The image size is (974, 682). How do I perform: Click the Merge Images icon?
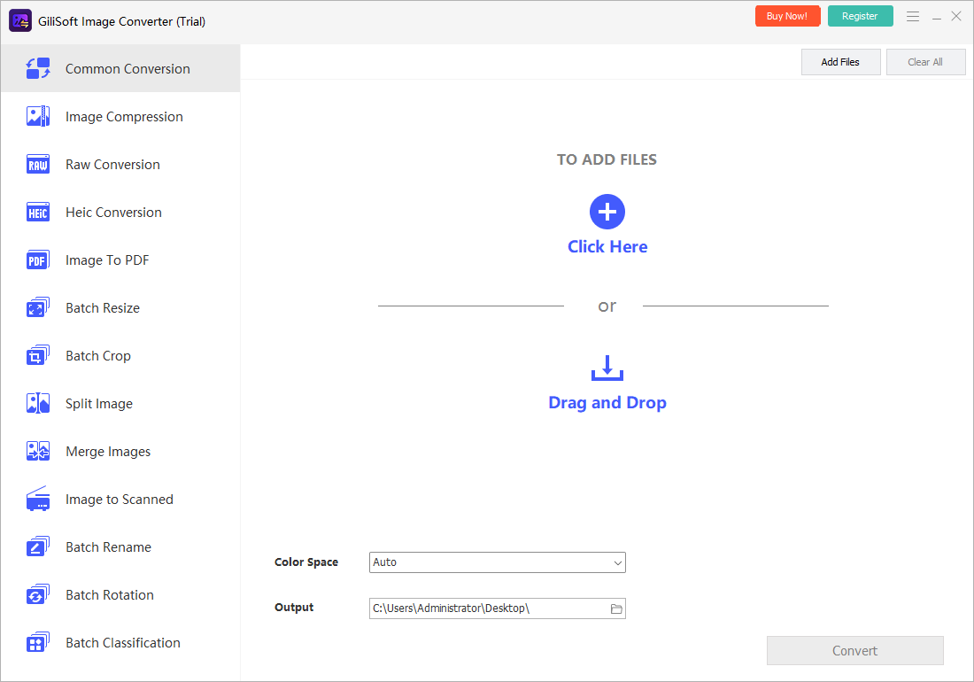tap(38, 451)
